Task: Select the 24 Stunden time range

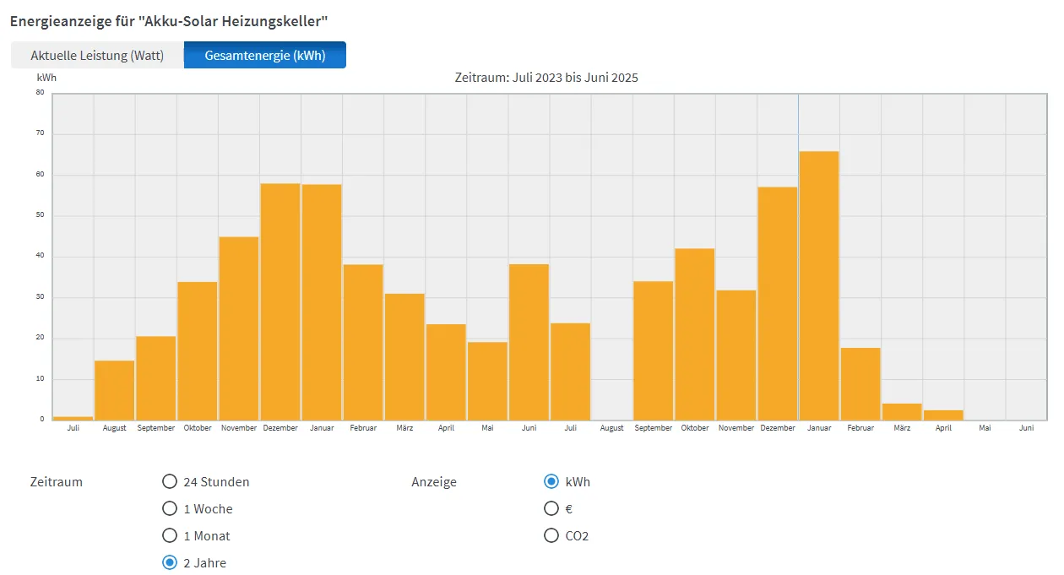Action: pyautogui.click(x=170, y=482)
